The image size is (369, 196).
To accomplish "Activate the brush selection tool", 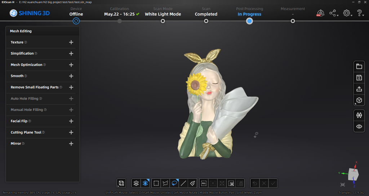I will 193,183.
